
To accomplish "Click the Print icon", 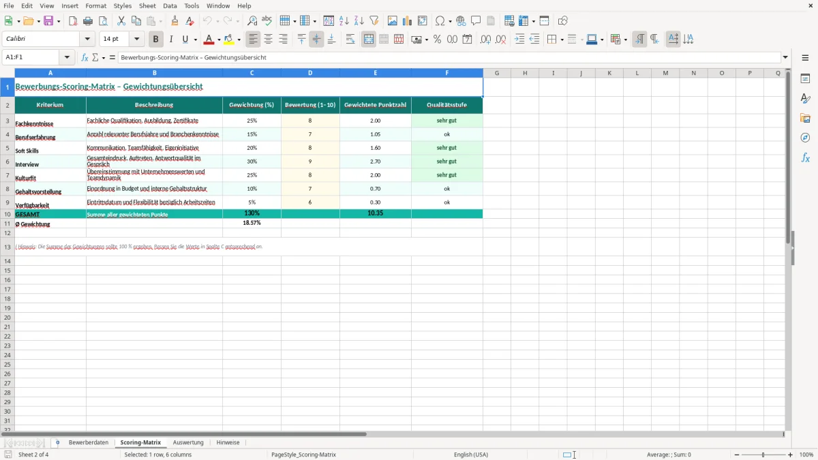I will pyautogui.click(x=88, y=21).
